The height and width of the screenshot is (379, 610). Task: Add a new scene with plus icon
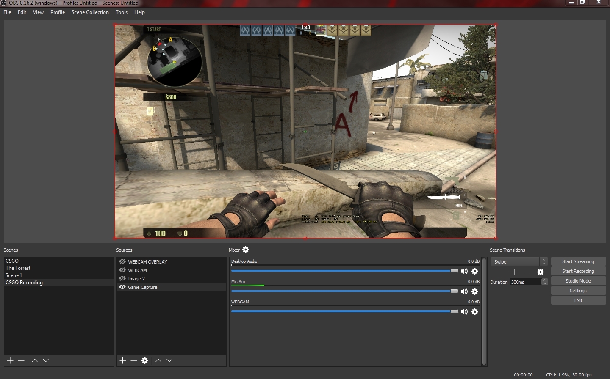10,360
